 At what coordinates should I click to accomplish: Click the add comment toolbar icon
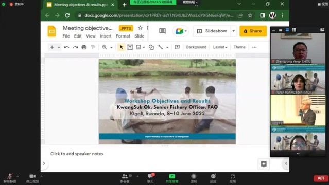177,47
